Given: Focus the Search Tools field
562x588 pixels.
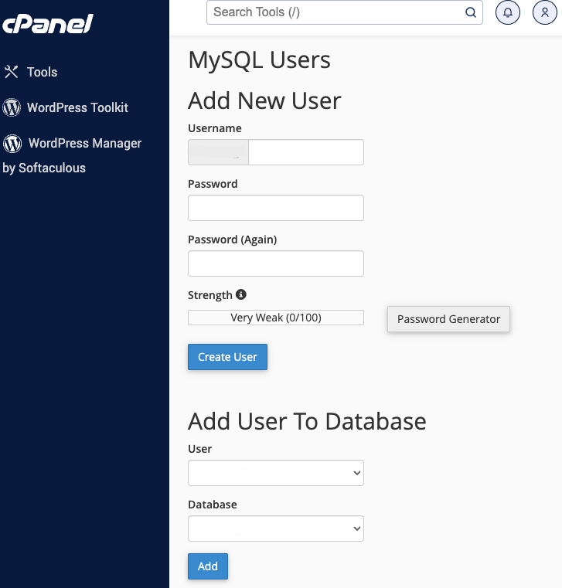Looking at the screenshot, I should coord(345,12).
